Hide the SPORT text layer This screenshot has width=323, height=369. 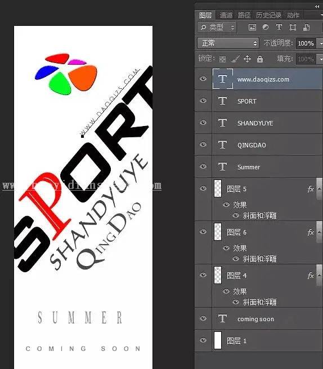tap(203, 101)
